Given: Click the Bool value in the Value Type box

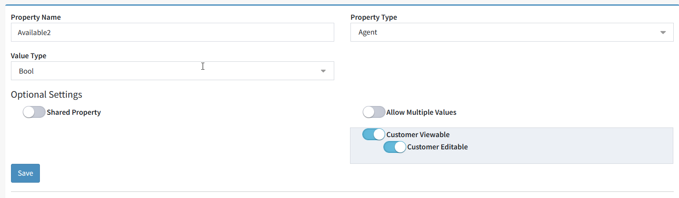Looking at the screenshot, I should 26,71.
